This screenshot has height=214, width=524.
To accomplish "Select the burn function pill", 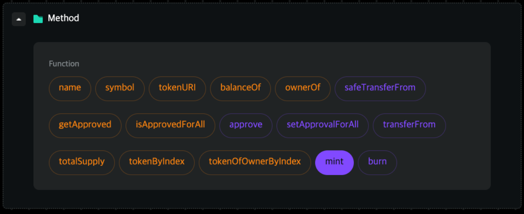I will click(377, 162).
